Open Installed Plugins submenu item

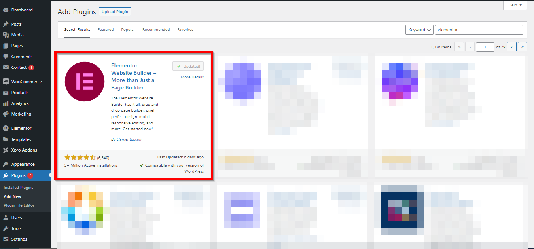pos(18,188)
